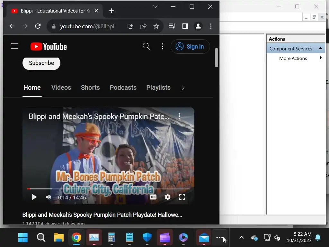Bookmark this tab with the star icon
This screenshot has height=247, width=329.
coord(156,26)
